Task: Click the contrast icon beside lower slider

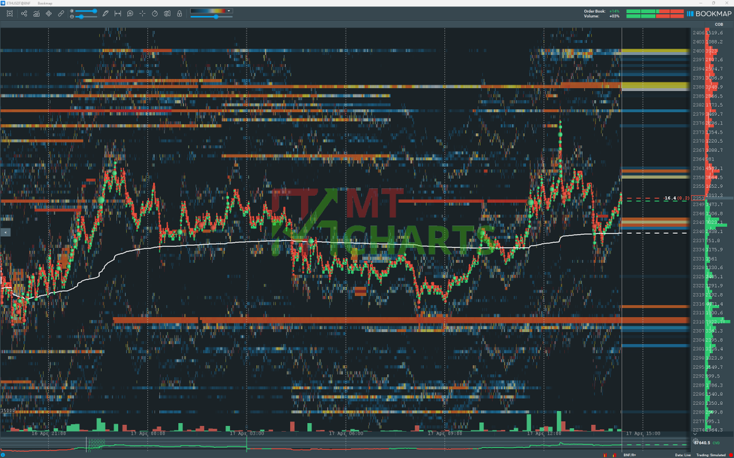Action: [72, 16]
